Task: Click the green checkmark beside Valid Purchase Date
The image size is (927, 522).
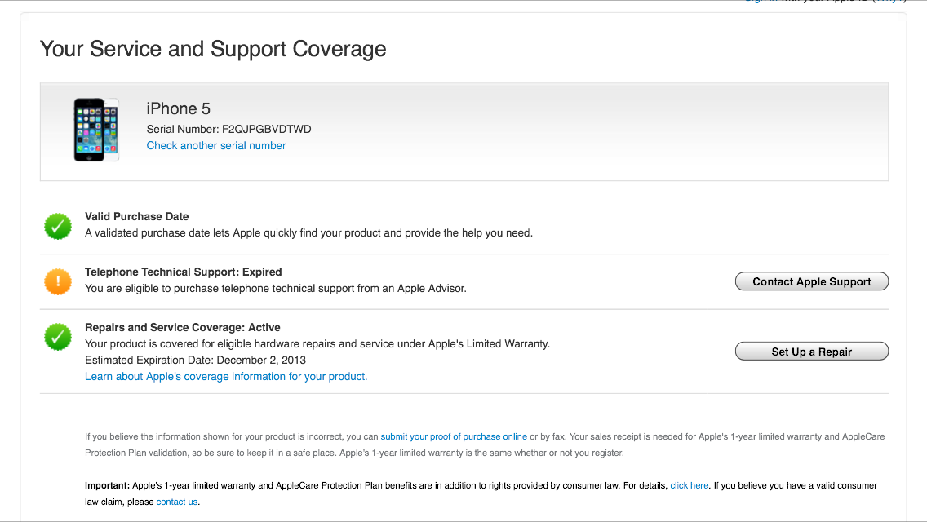Action: [58, 226]
